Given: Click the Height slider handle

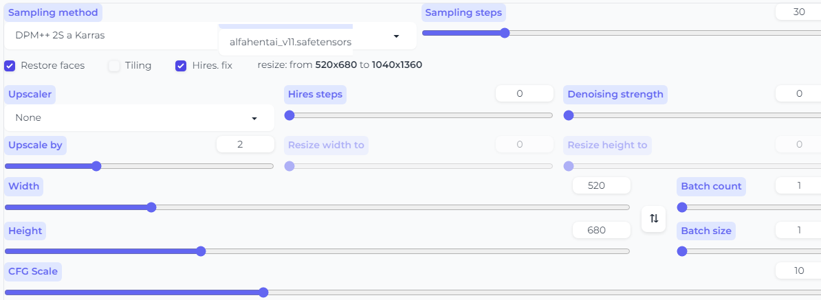Looking at the screenshot, I should click(201, 251).
